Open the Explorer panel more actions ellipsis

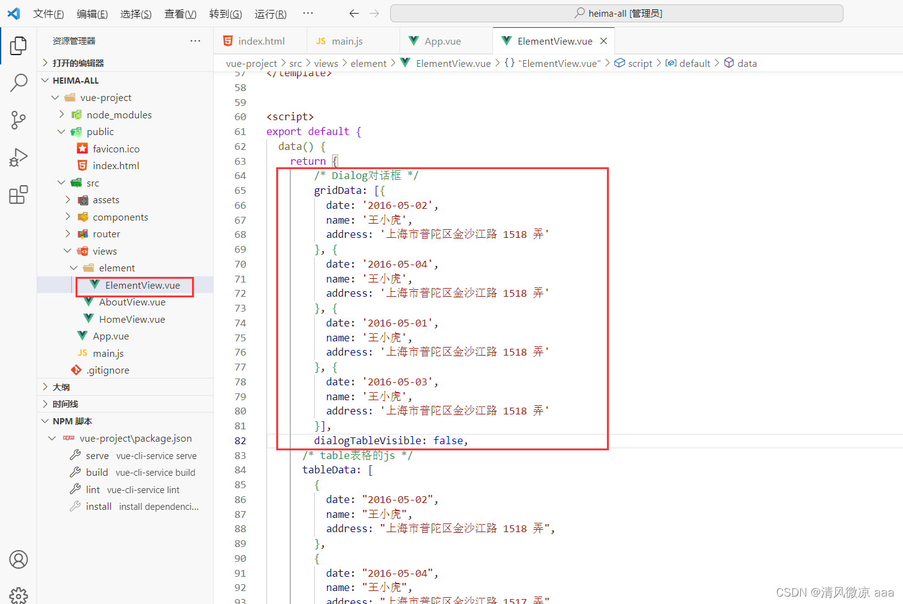(195, 41)
